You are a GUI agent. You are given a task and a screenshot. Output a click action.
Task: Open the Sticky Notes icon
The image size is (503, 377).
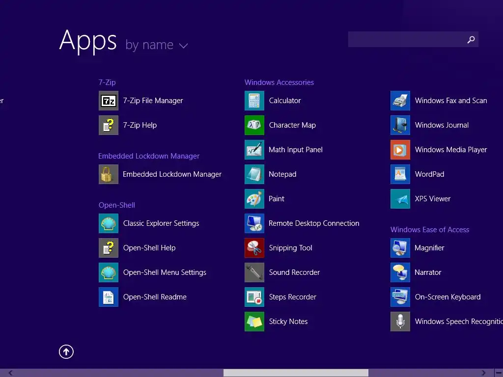[254, 322]
